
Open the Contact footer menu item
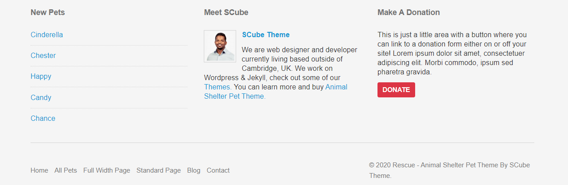pyautogui.click(x=218, y=170)
